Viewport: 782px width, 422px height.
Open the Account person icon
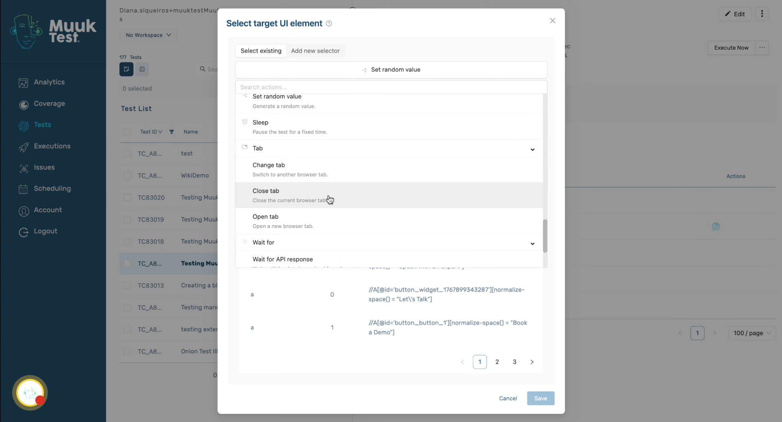[24, 211]
